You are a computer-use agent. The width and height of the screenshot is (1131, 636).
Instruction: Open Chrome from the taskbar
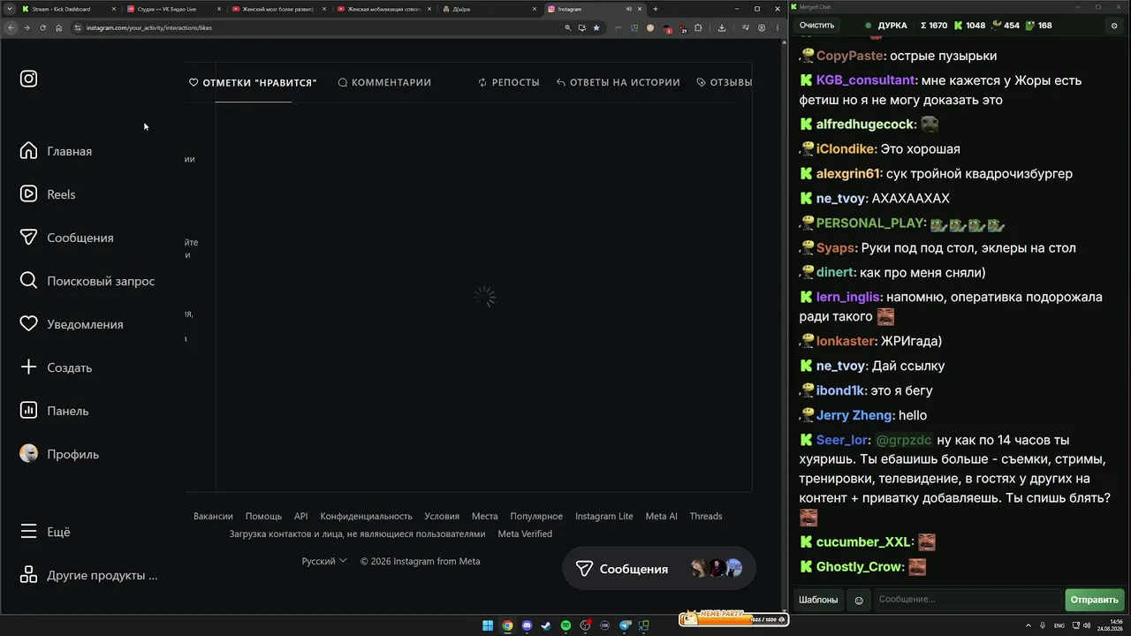coord(507,625)
